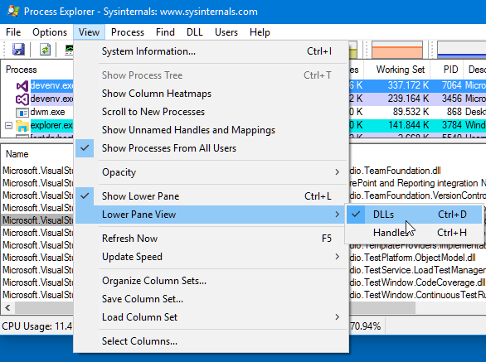
Task: Select Handles lower pane view
Action: (x=414, y=233)
